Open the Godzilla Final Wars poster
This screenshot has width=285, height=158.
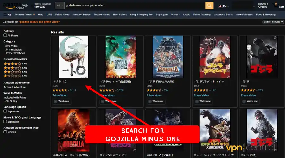(168, 57)
